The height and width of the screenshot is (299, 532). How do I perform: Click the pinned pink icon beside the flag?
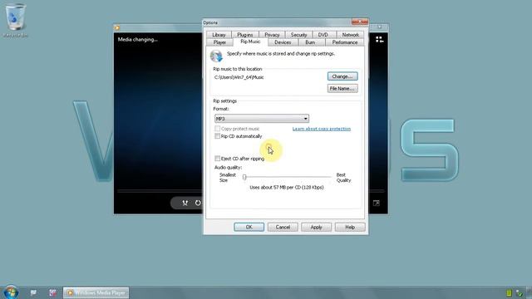[52, 292]
